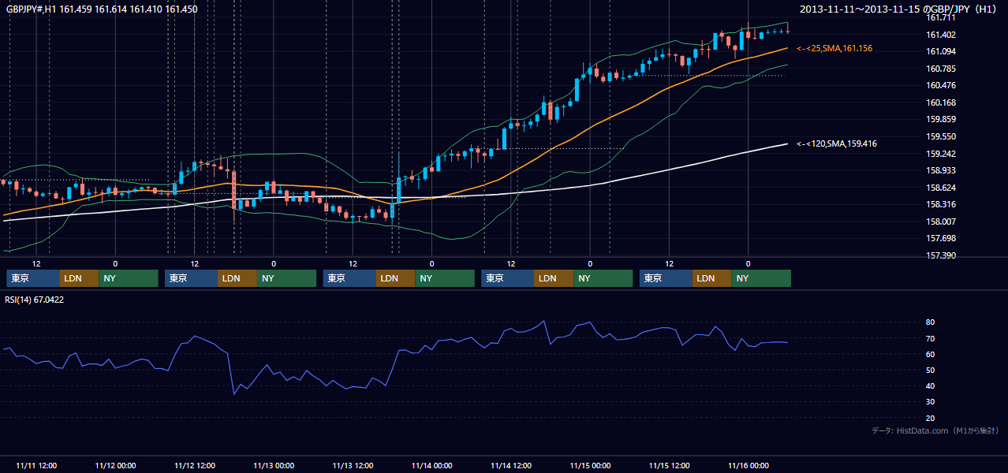1008x473 pixels.
Task: Click RSI scale value 40
Action: click(x=931, y=385)
